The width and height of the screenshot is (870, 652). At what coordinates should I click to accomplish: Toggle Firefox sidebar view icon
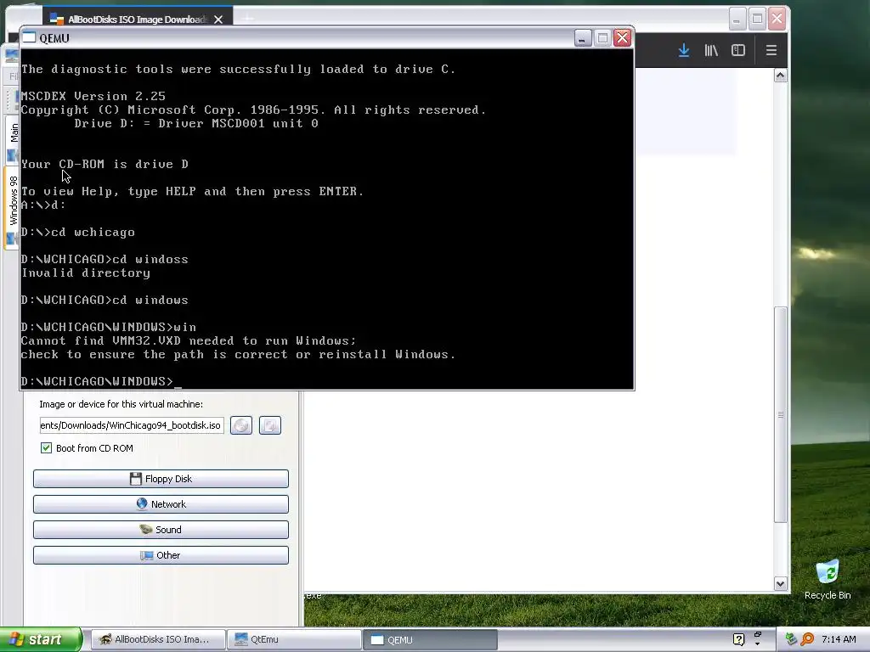(738, 50)
